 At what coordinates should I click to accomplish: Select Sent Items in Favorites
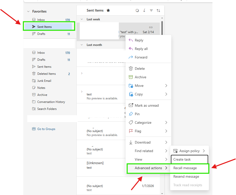(x=48, y=27)
